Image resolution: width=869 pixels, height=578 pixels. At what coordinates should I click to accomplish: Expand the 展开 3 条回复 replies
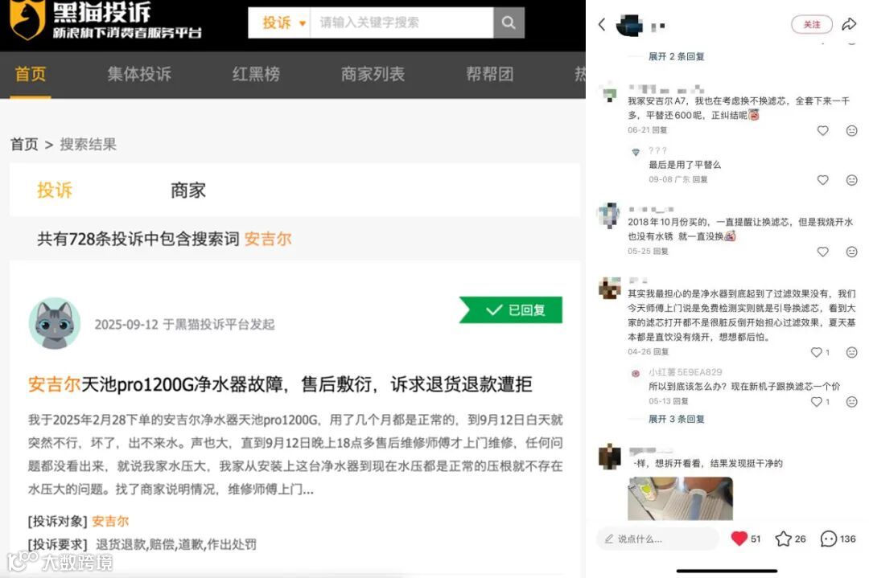point(676,419)
